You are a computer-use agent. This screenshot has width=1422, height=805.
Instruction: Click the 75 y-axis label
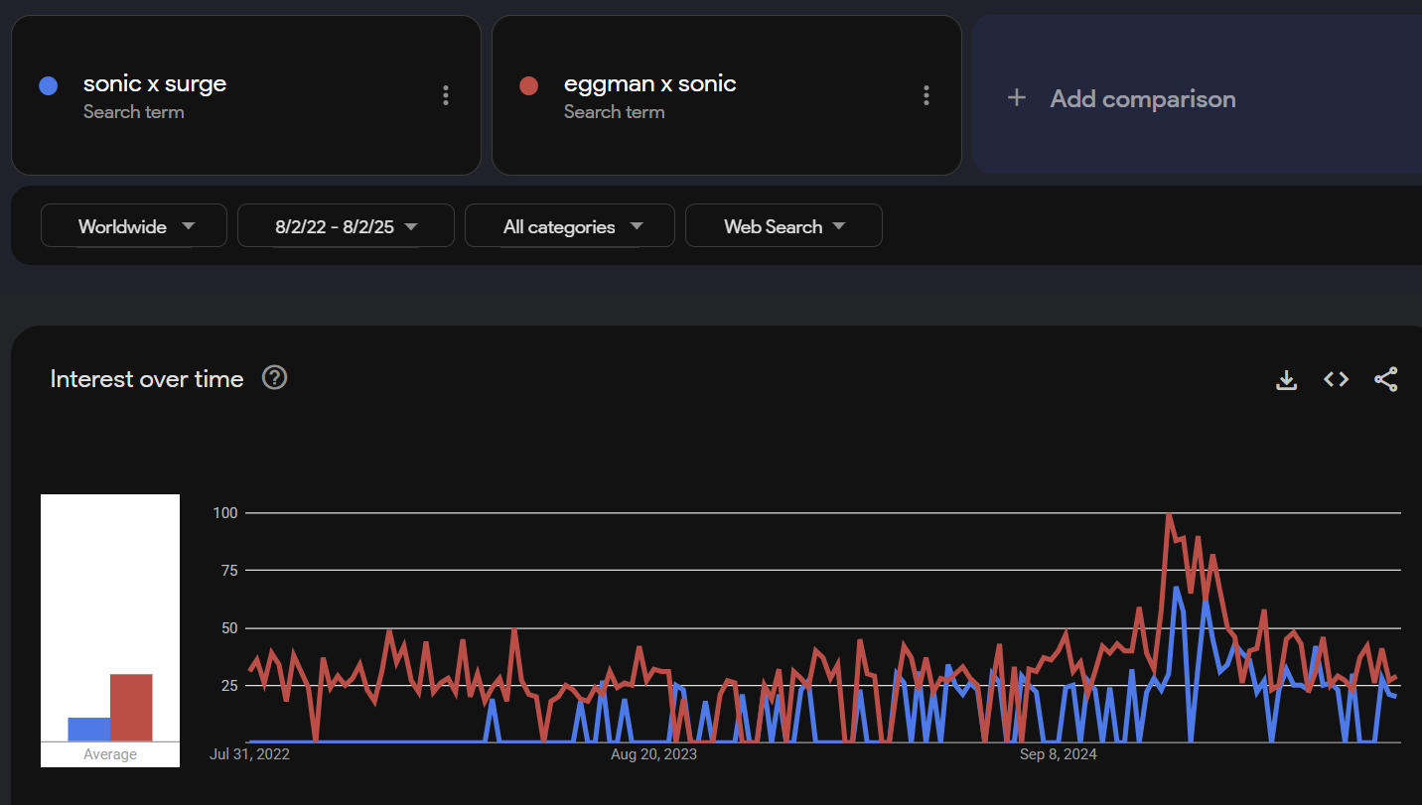coord(229,570)
